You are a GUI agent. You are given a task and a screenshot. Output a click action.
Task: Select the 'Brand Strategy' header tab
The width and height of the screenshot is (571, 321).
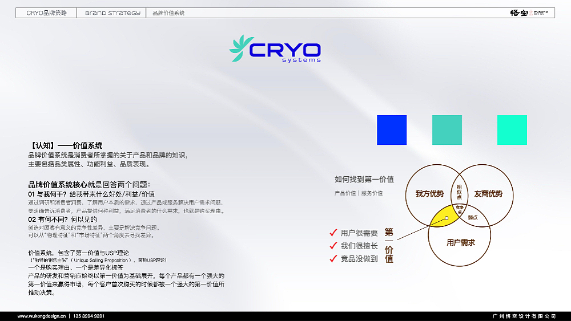click(112, 13)
